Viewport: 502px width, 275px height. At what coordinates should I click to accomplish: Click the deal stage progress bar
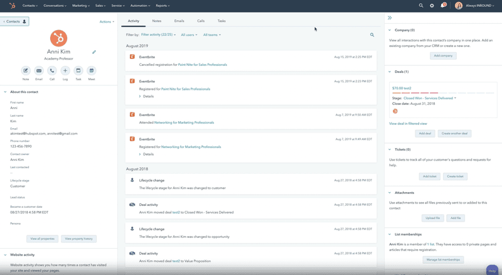click(443, 93)
